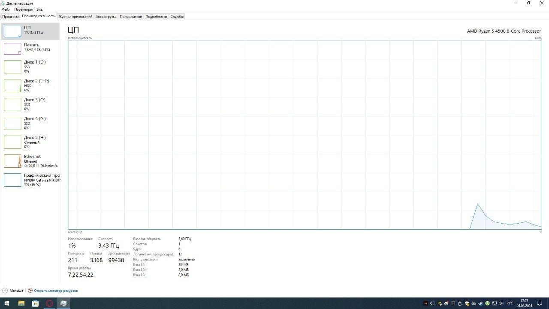Click the Виртуализация value Включено

[187, 259]
